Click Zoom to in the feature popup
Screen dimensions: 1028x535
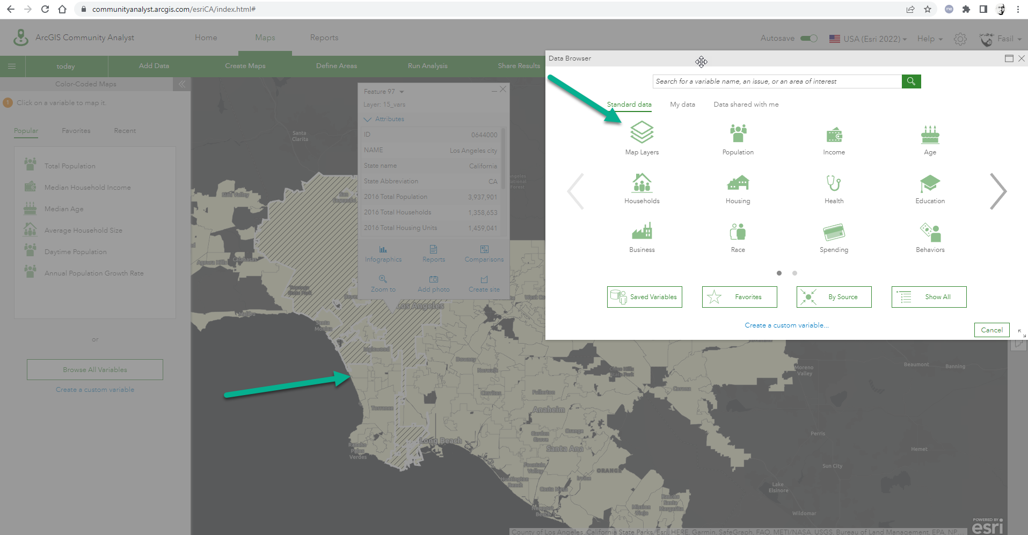pyautogui.click(x=383, y=283)
